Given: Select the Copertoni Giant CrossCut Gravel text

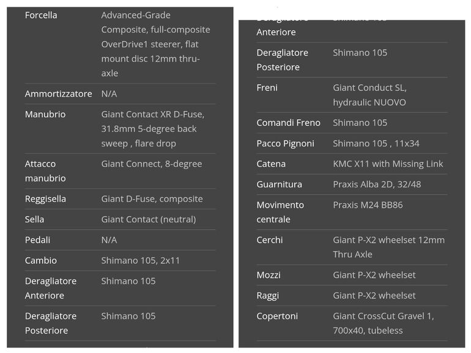Looking at the screenshot, I should (384, 323).
